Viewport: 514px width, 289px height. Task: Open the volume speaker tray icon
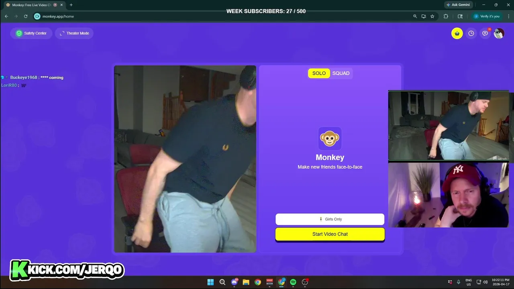485,282
